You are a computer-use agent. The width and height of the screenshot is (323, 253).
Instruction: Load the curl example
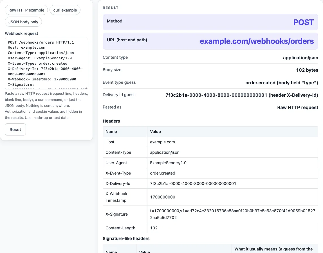pyautogui.click(x=65, y=10)
